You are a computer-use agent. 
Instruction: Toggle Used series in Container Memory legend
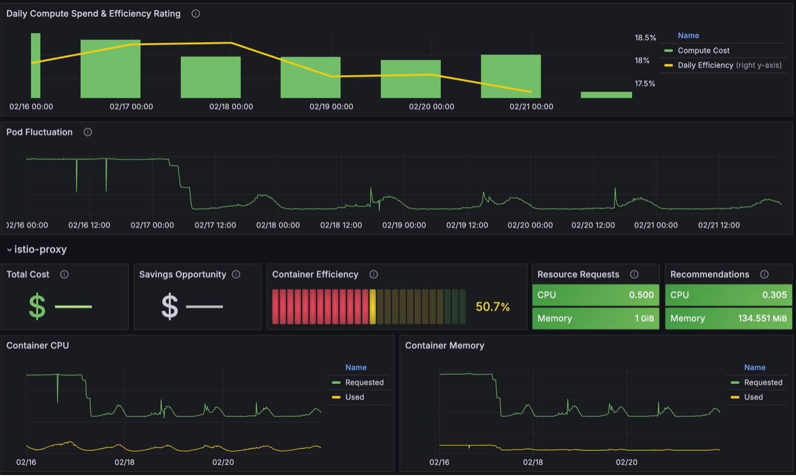[753, 397]
